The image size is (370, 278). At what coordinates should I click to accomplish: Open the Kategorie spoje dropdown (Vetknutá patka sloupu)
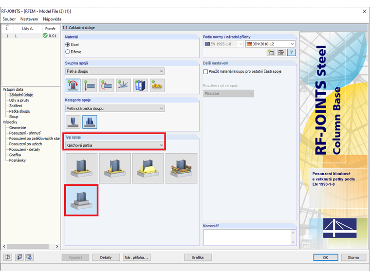click(x=115, y=108)
